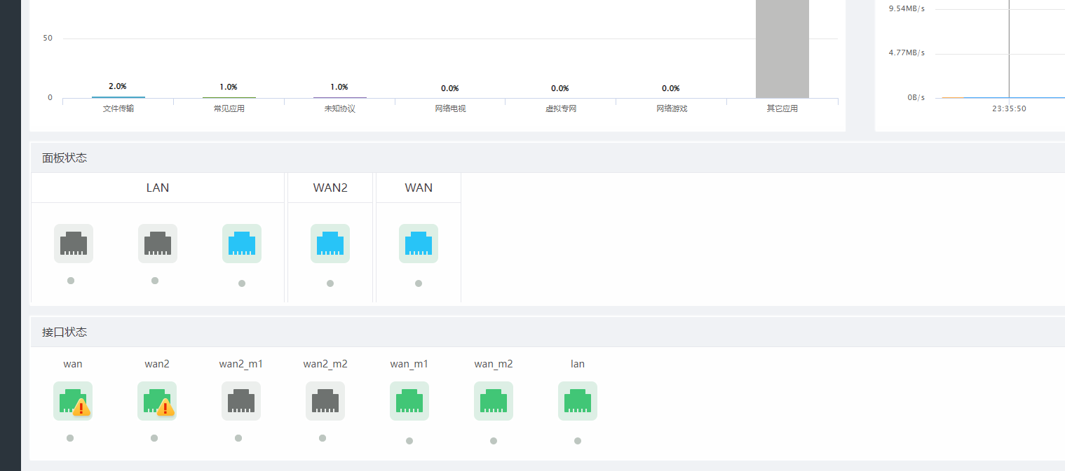Screen dimensions: 1065x471
Task: Click the 23:35:50 time axis label
Action: (1009, 109)
